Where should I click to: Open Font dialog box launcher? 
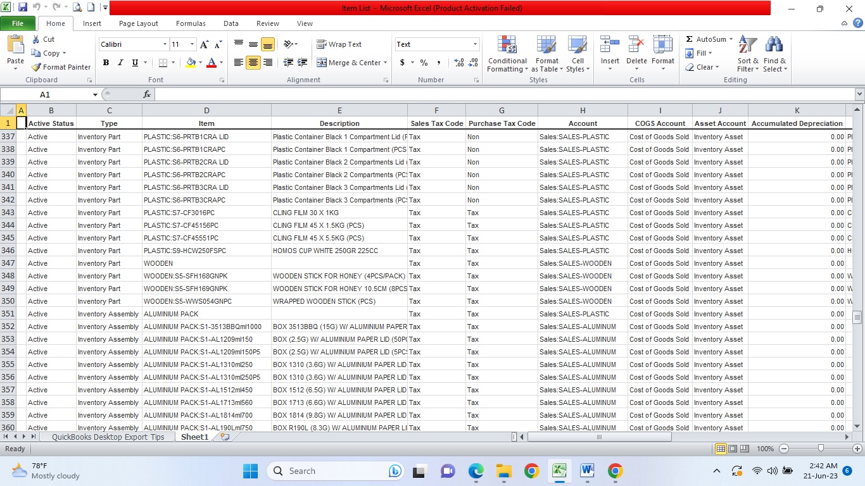pos(222,80)
